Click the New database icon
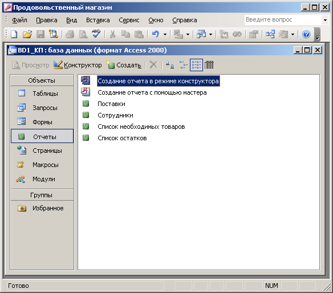The image size is (333, 293). coord(14,34)
